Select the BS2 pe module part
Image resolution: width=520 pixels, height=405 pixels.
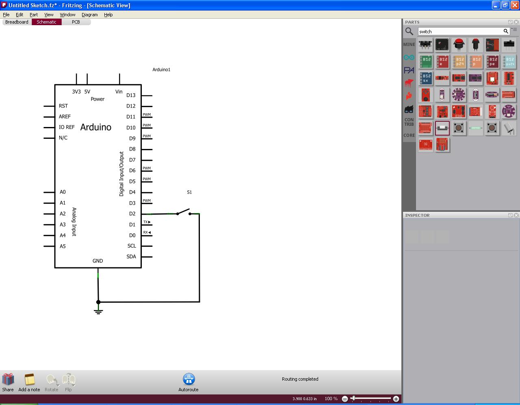pos(492,61)
